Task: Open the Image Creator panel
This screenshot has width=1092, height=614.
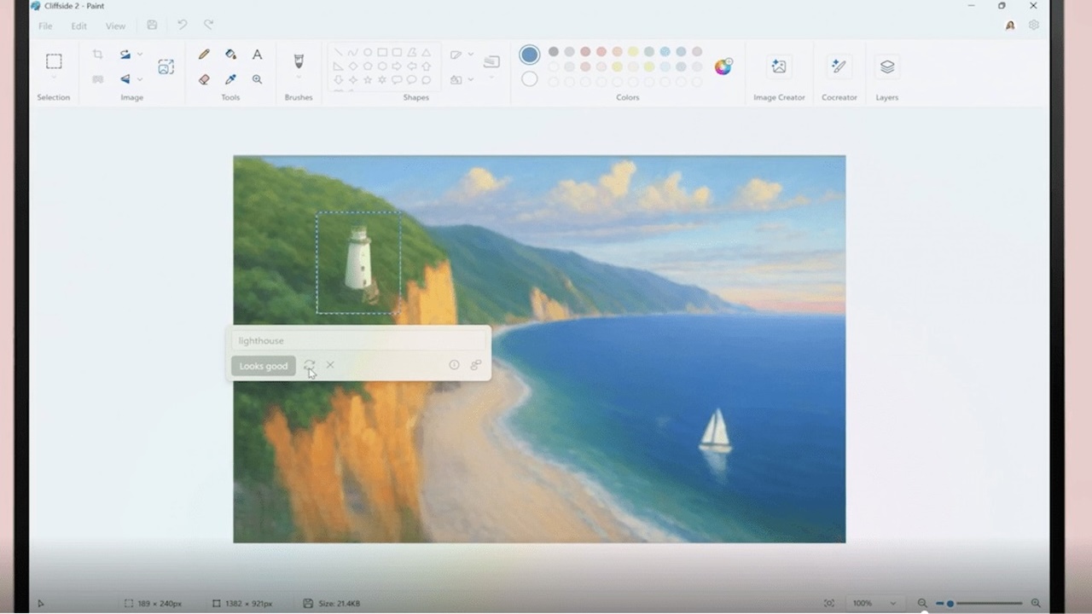Action: [778, 67]
